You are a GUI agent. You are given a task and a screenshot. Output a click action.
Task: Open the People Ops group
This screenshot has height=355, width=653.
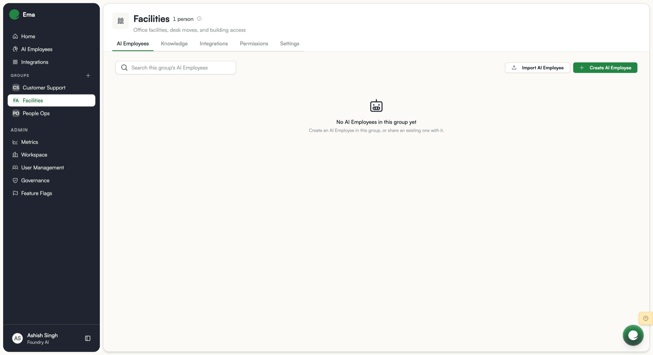click(x=51, y=113)
